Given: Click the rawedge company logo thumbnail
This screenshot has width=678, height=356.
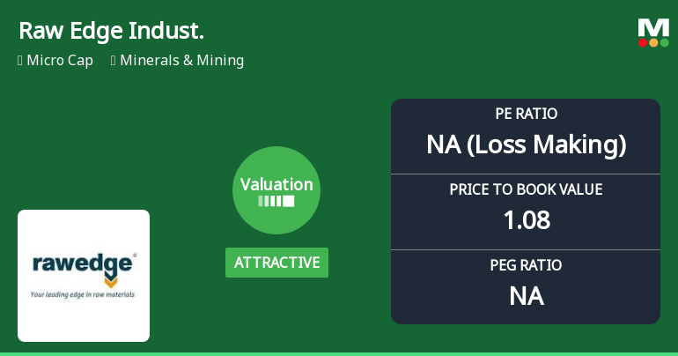Looking at the screenshot, I should [x=84, y=275].
